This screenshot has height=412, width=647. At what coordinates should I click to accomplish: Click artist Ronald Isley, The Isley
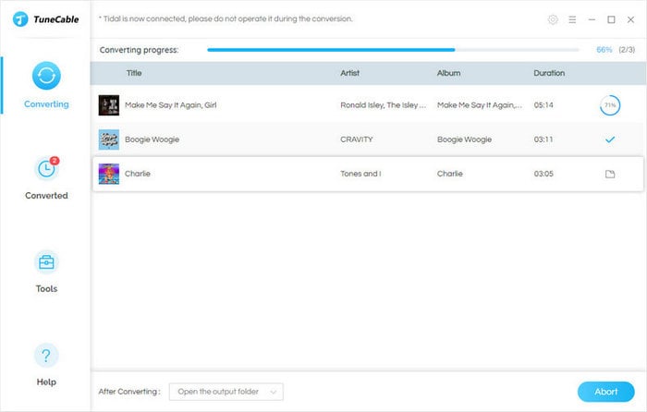click(x=384, y=105)
